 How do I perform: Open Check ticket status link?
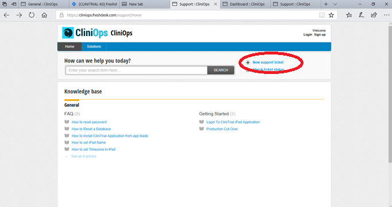tap(268, 69)
